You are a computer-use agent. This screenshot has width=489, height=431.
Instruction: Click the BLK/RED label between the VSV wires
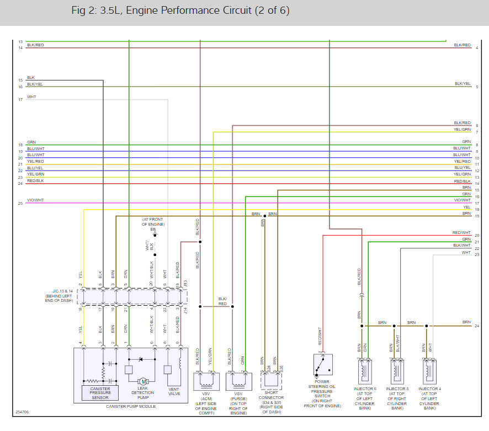coord(222,301)
